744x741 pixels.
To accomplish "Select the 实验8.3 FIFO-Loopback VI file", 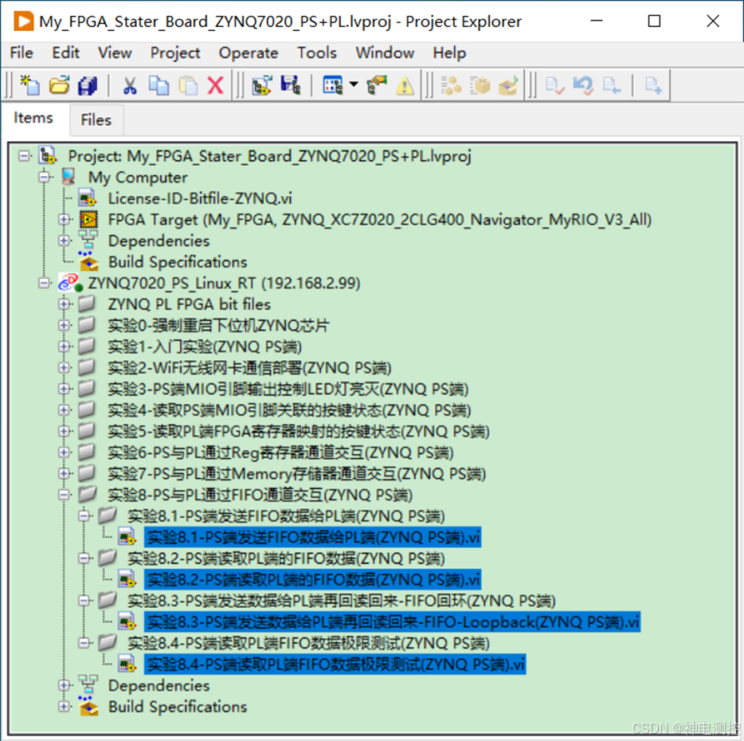I will click(x=393, y=621).
